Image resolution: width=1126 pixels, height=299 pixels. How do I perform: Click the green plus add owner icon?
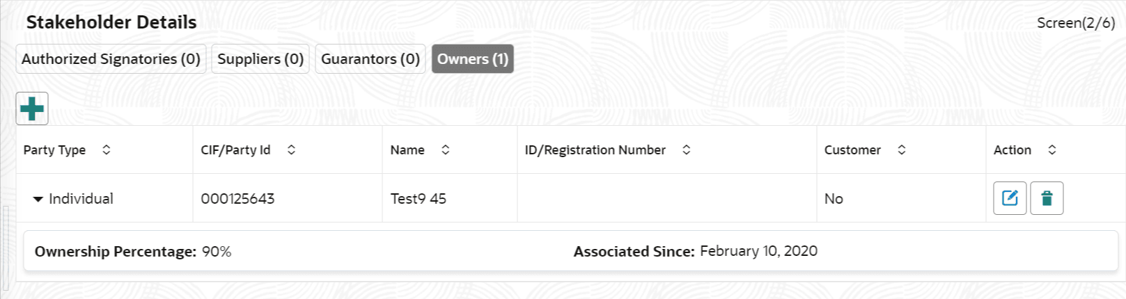pos(32,108)
